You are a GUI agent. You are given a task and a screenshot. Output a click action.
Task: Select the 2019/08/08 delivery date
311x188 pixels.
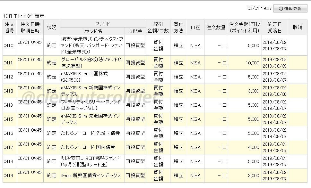click(x=275, y=94)
